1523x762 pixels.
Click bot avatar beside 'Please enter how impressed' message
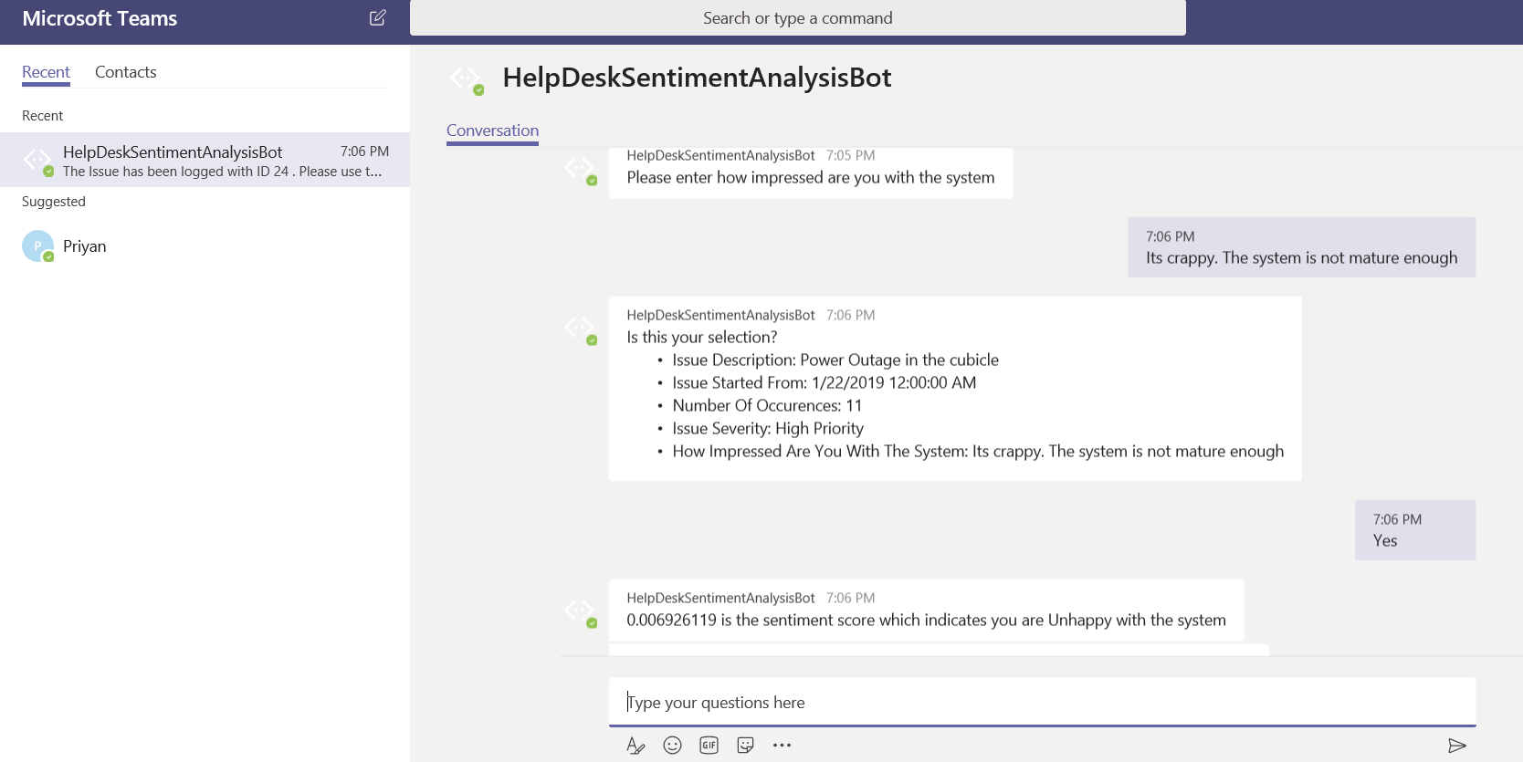[580, 169]
